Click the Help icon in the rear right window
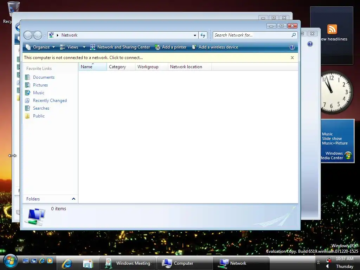The width and height of the screenshot is (360, 270). (x=310, y=44)
